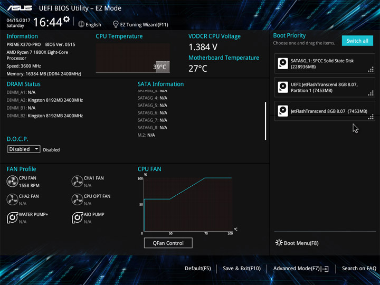The image size is (380, 285).
Task: Click Speed: 3600 MHz text
Action: 24,66
